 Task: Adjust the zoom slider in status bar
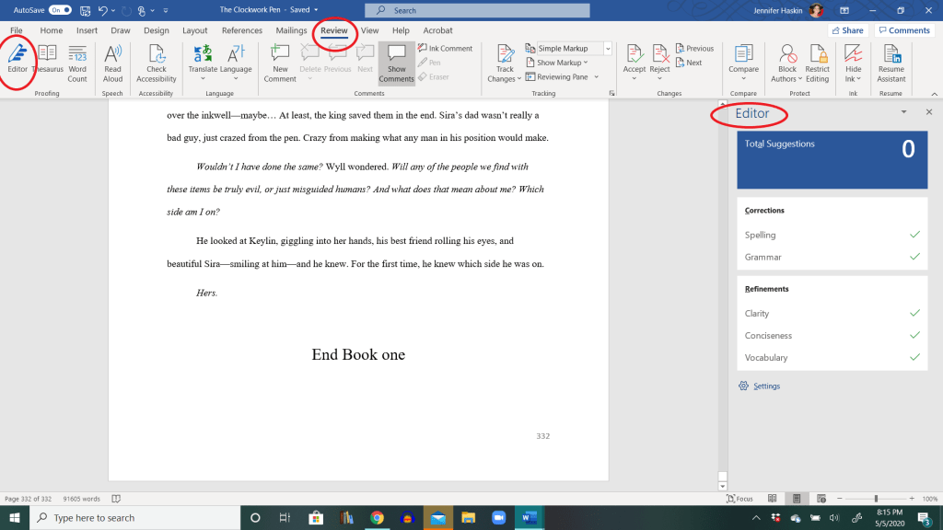875,499
